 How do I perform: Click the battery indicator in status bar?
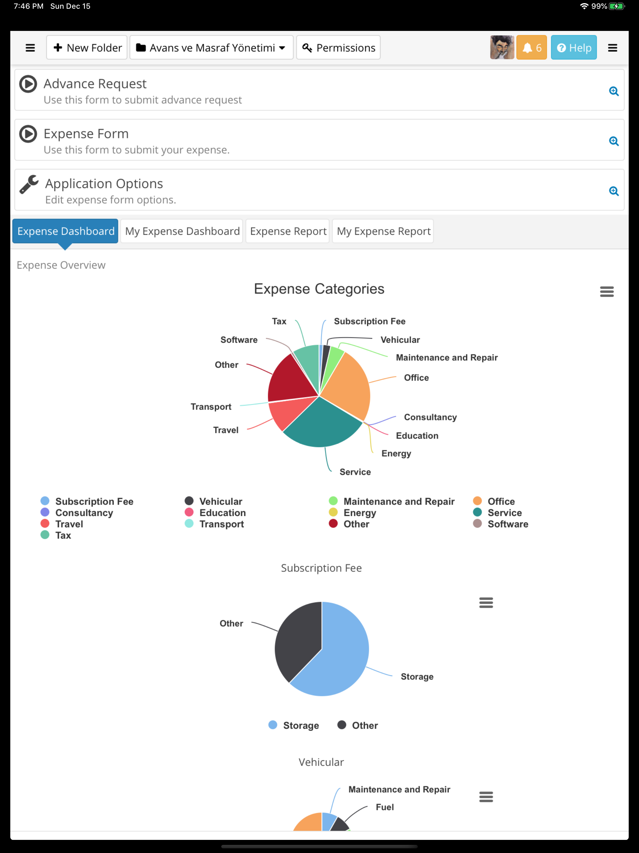click(x=617, y=6)
